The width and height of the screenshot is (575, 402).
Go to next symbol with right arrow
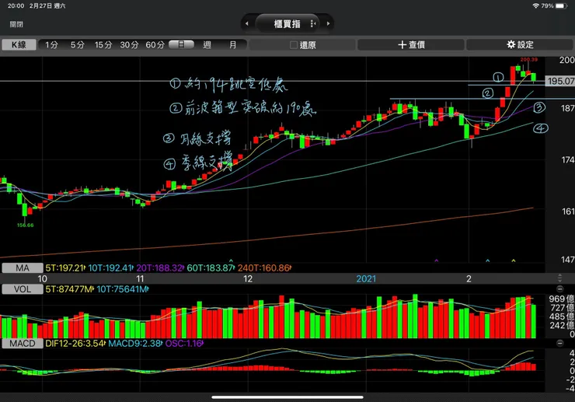click(328, 23)
